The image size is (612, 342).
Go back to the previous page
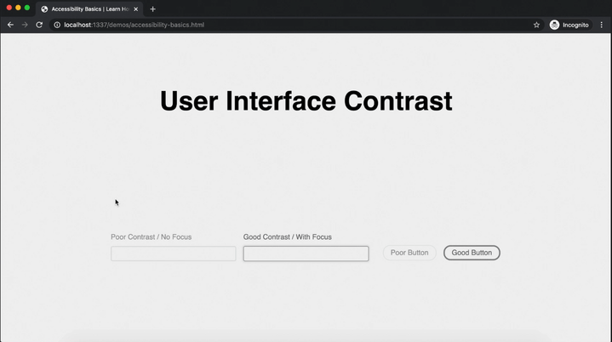(x=10, y=25)
